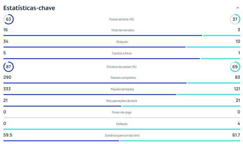This screenshot has height=144, width=243.
Task: Click the 290 completed passes value
Action: (x=7, y=77)
